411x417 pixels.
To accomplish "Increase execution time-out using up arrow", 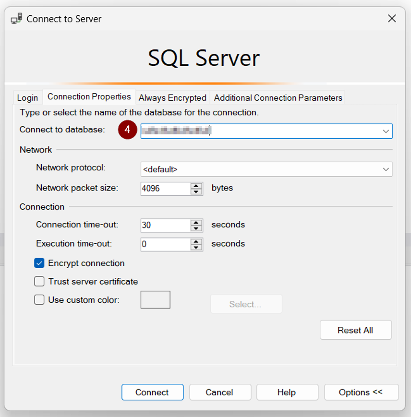I will pos(196,241).
